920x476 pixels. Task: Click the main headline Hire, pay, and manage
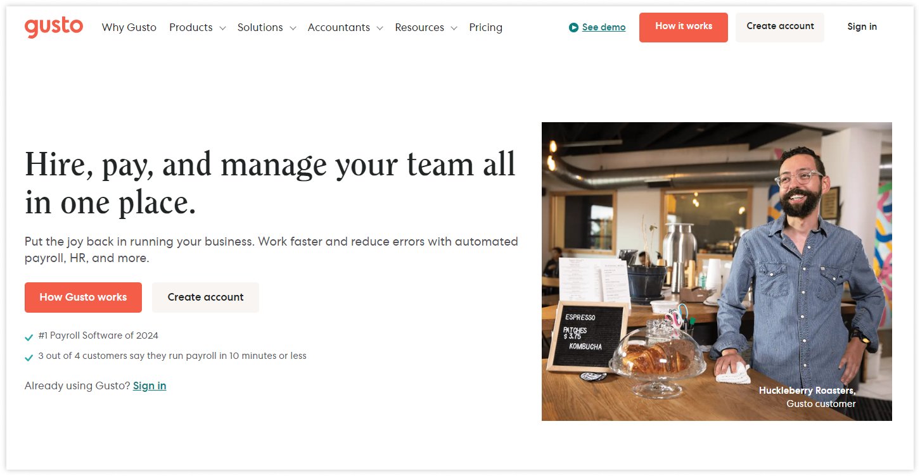click(271, 184)
